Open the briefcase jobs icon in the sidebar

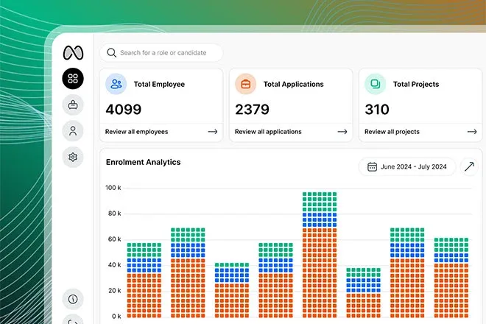point(73,105)
